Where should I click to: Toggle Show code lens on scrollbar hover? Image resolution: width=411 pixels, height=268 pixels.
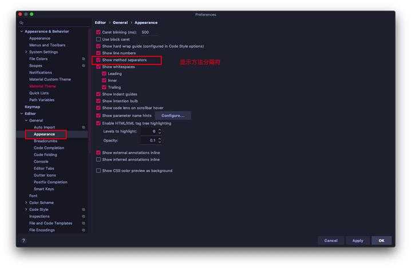[98, 108]
